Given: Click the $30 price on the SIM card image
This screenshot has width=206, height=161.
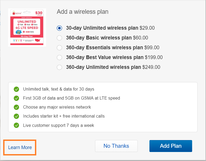Looking at the screenshot, I should (x=39, y=13).
